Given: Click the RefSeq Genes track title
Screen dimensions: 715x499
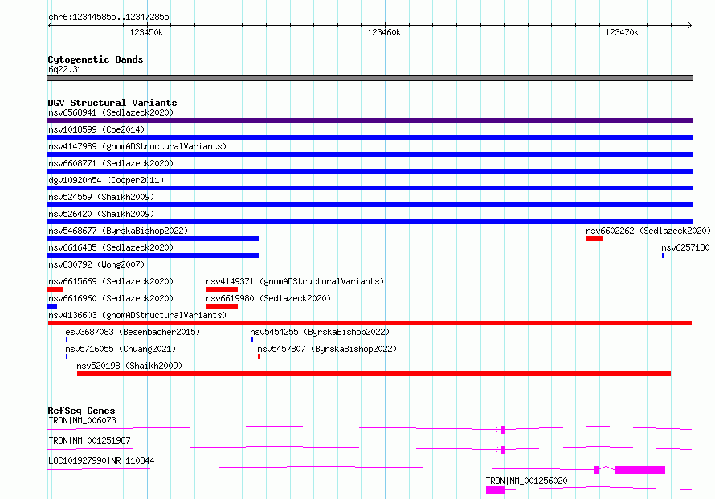Looking at the screenshot, I should tap(81, 411).
